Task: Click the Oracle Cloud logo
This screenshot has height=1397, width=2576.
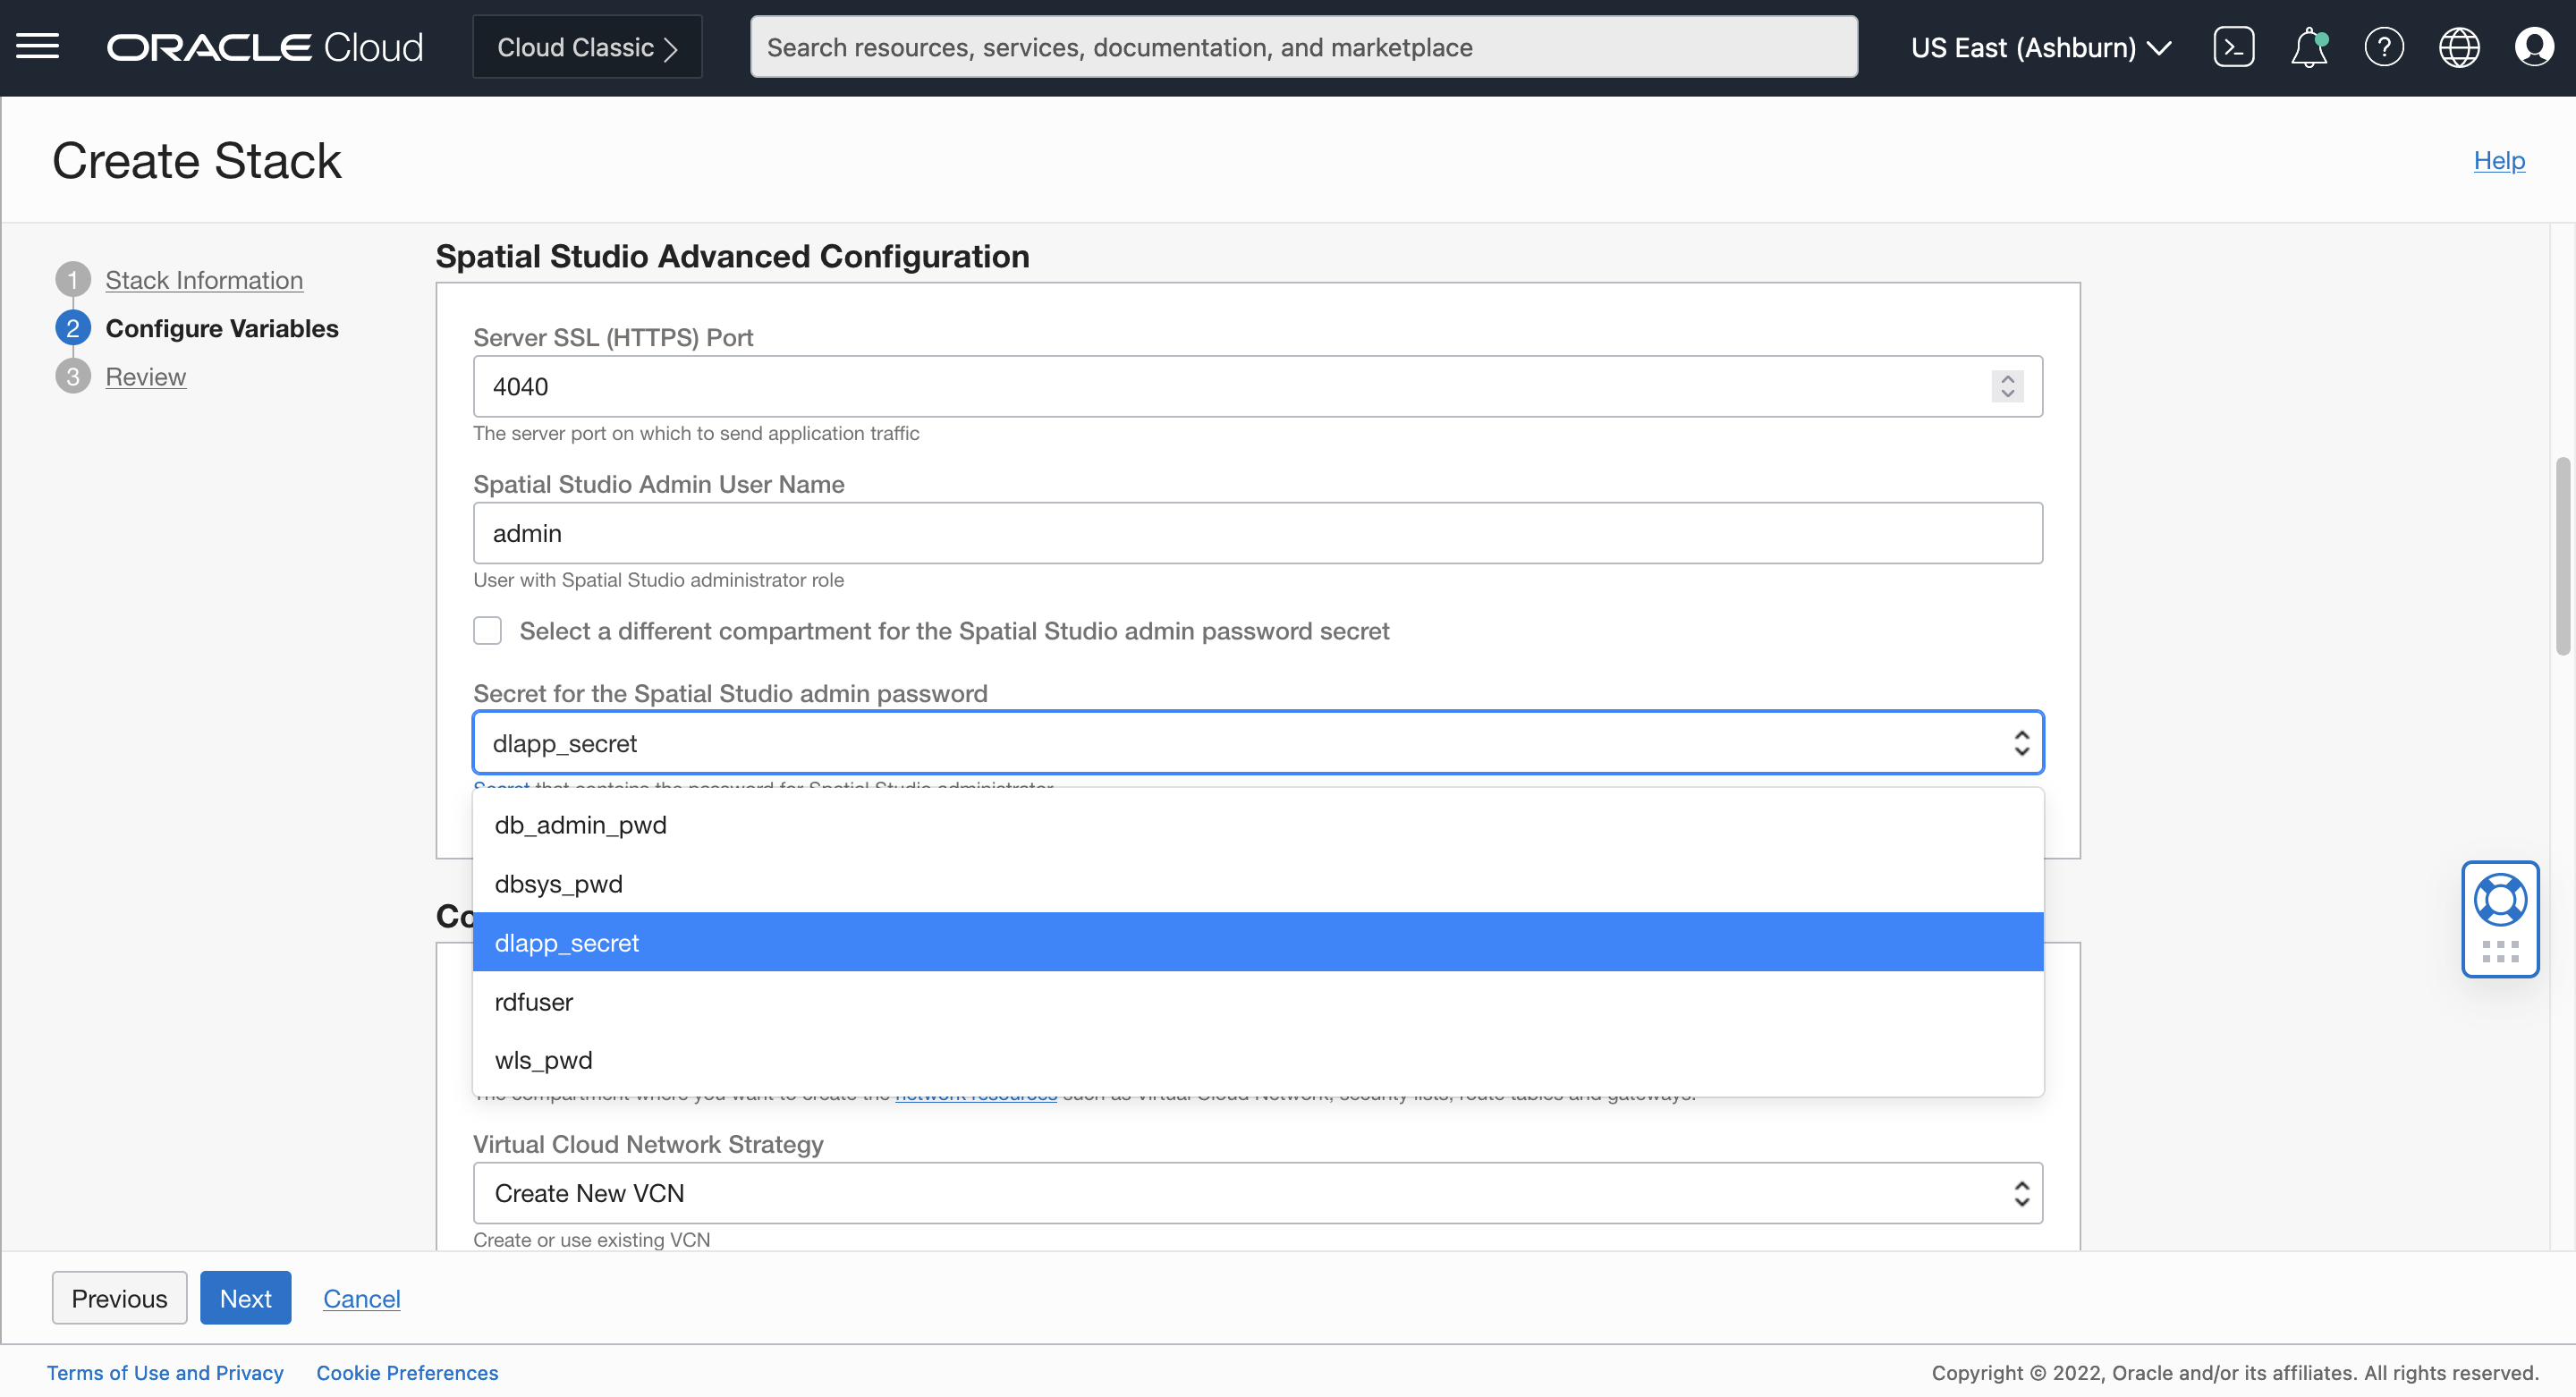Action: click(x=265, y=47)
